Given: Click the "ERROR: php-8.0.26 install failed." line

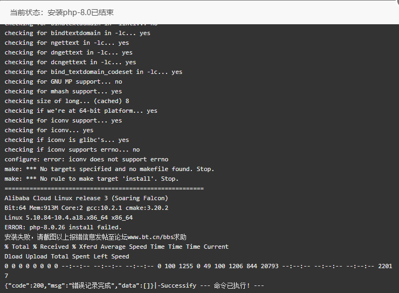Looking at the screenshot, I should (x=63, y=227).
